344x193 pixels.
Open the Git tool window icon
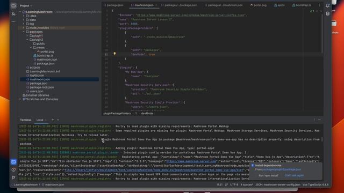coord(13,177)
